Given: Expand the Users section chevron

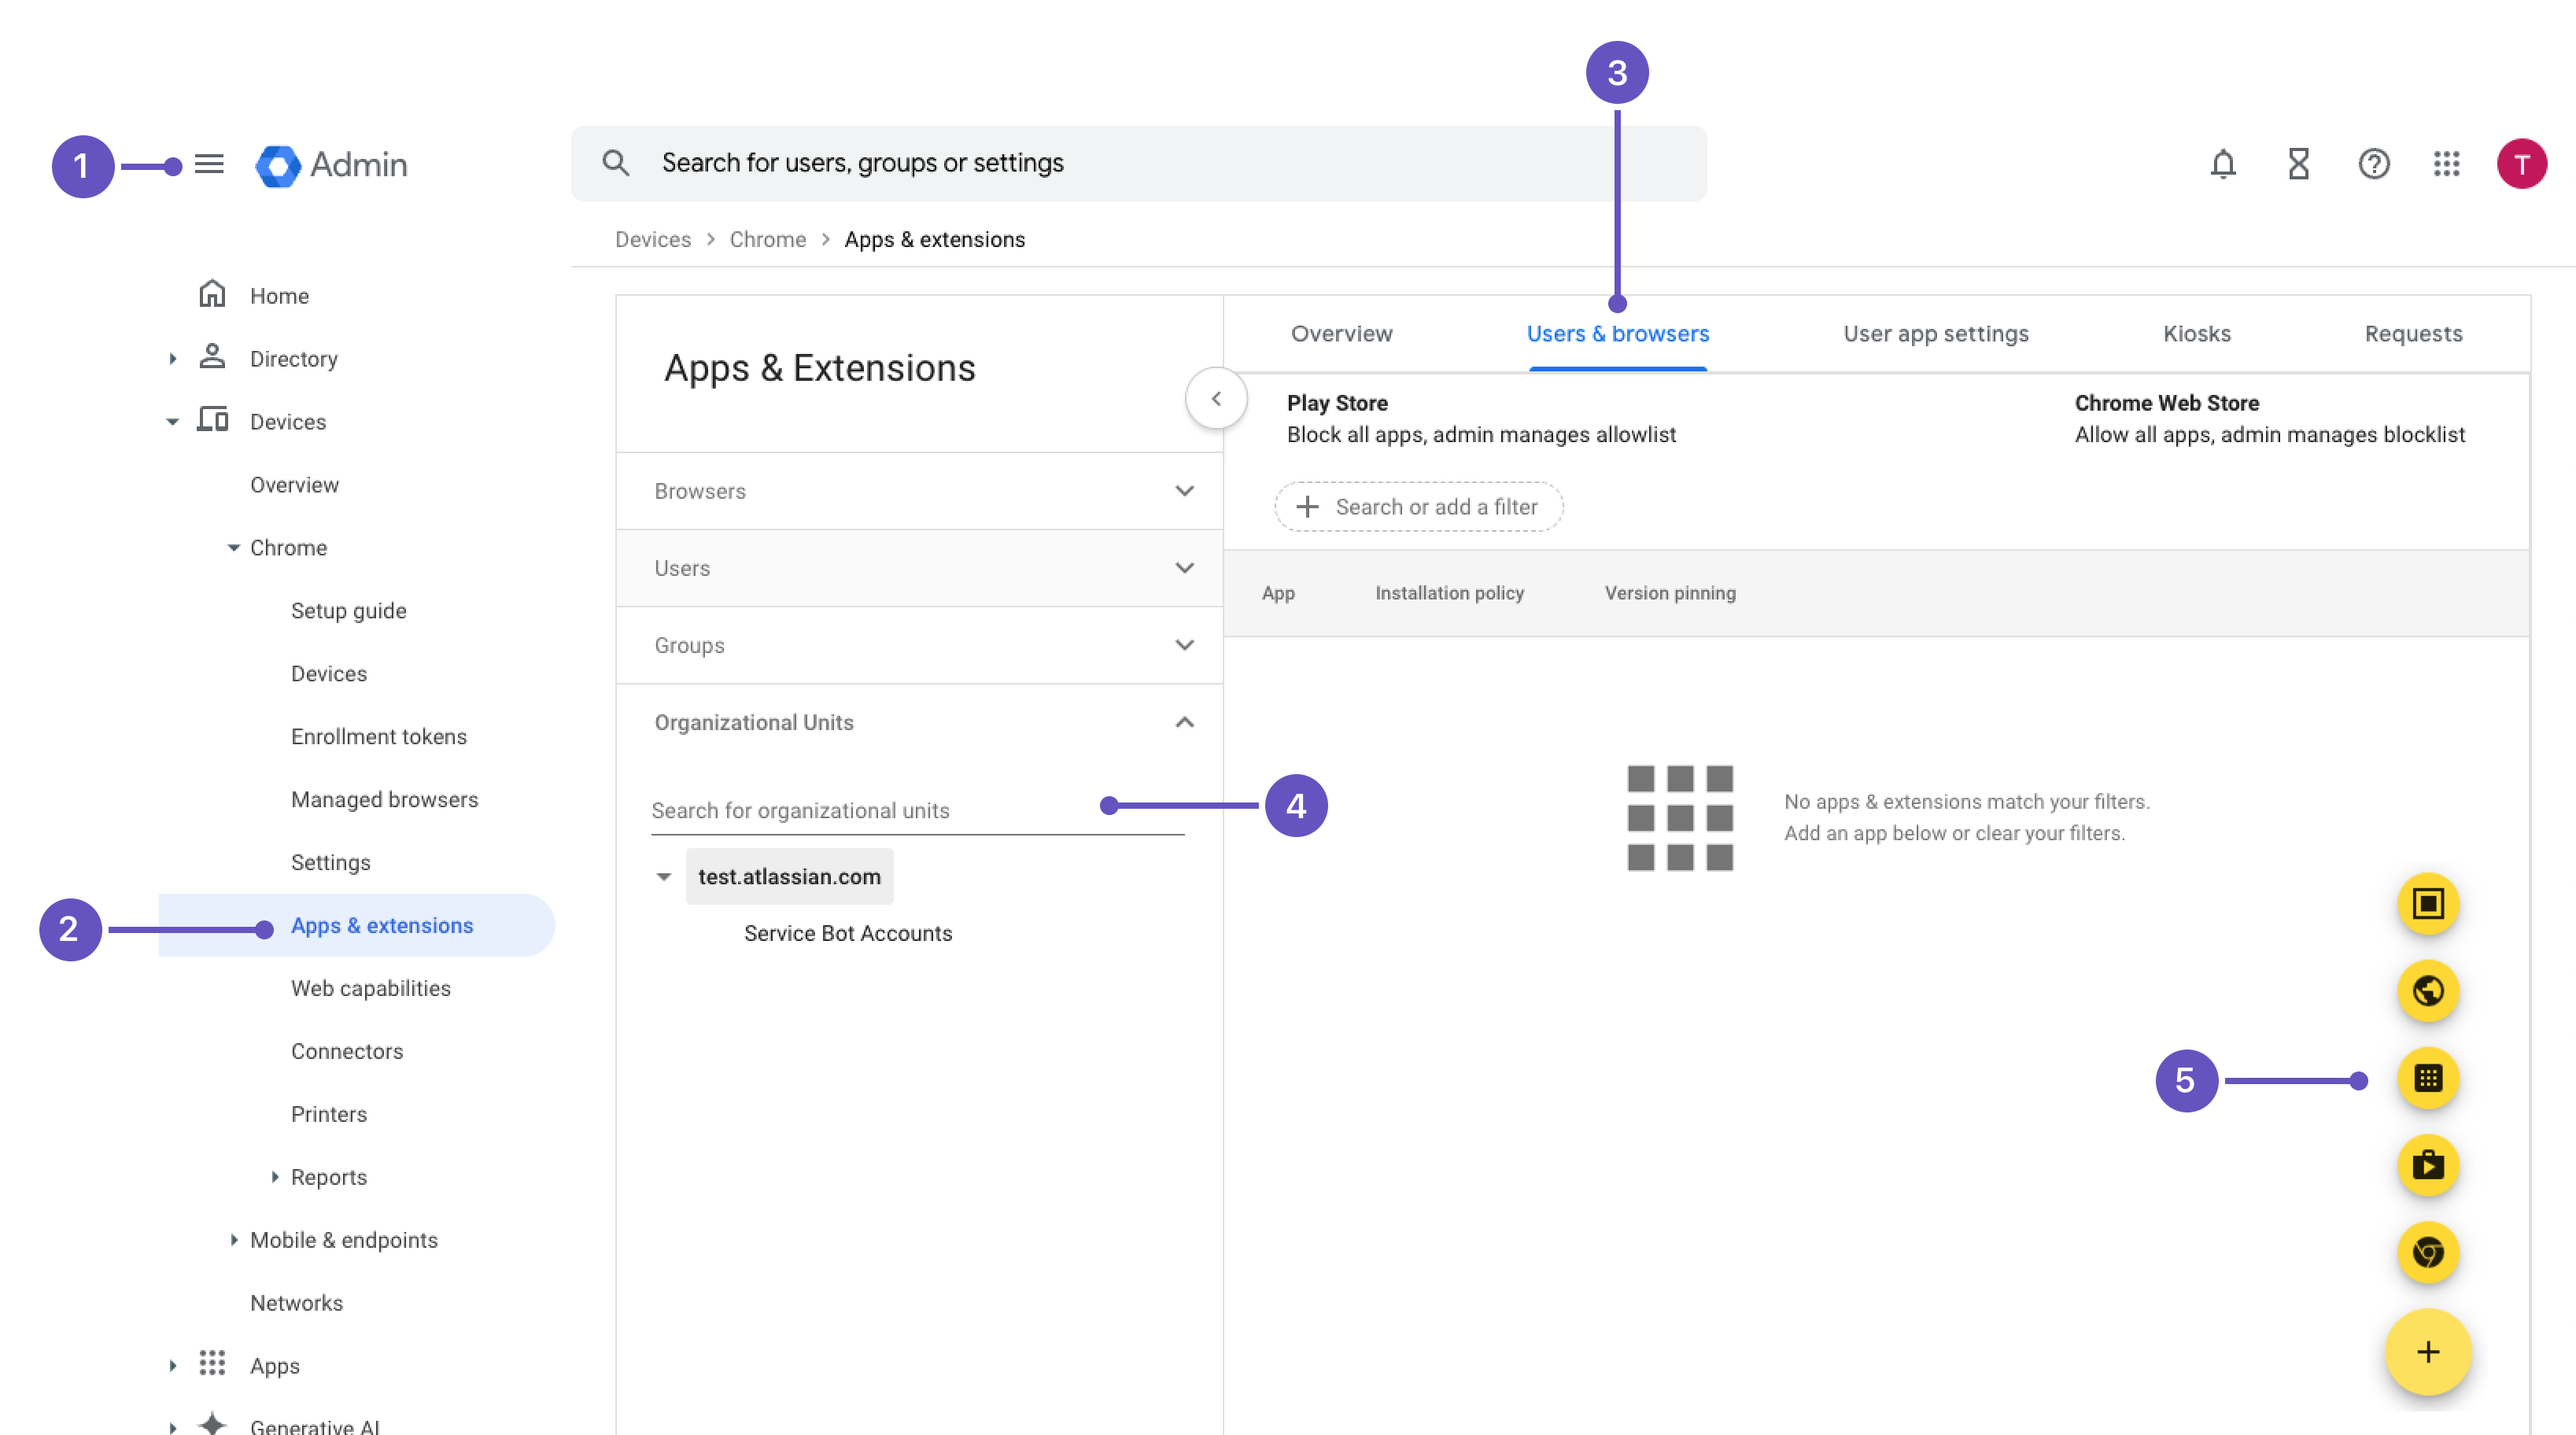Looking at the screenshot, I should click(1185, 568).
